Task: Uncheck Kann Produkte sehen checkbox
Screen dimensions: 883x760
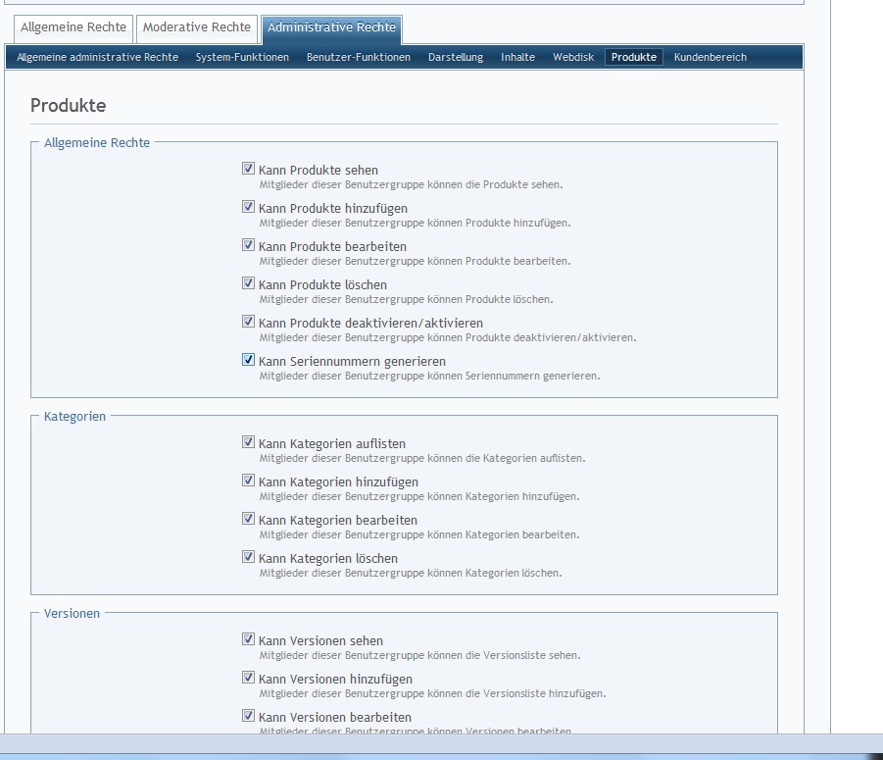Action: point(249,169)
